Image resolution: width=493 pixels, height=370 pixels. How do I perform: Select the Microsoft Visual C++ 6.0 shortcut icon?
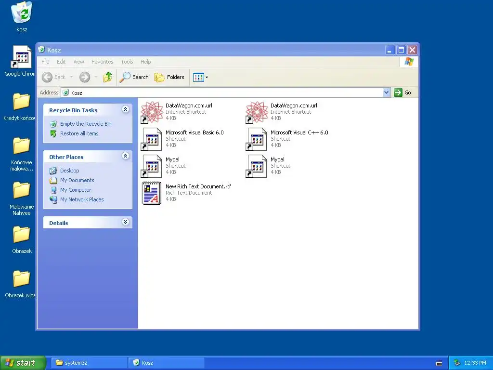point(257,139)
